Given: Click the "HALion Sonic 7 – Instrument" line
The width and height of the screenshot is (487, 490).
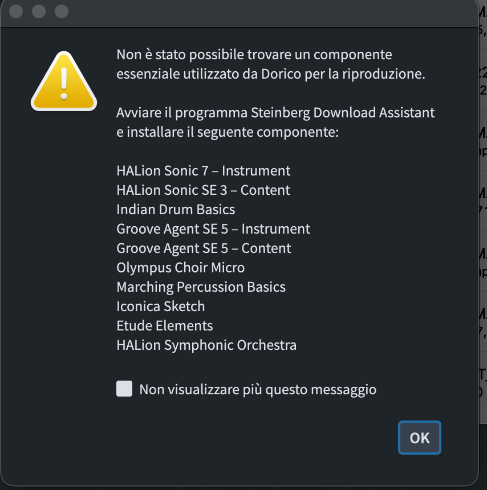Looking at the screenshot, I should click(203, 171).
